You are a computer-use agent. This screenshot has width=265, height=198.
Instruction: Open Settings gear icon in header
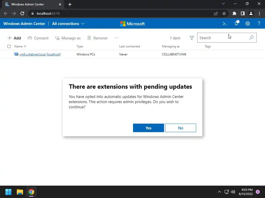pos(248,23)
